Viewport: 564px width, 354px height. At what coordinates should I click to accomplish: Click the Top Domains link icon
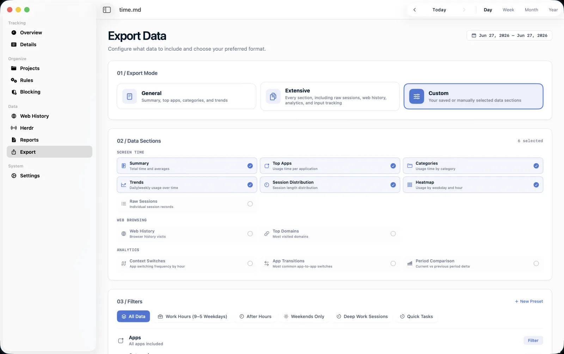[x=267, y=234]
